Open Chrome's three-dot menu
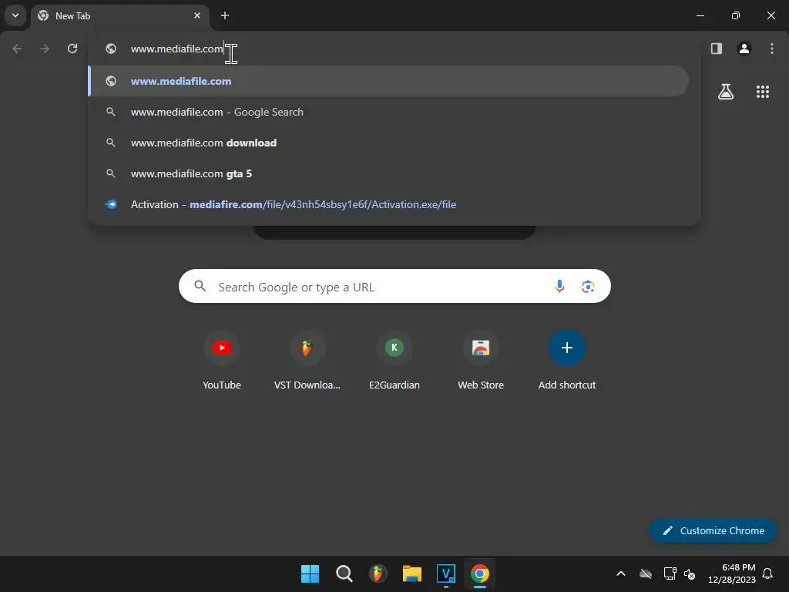 (772, 49)
